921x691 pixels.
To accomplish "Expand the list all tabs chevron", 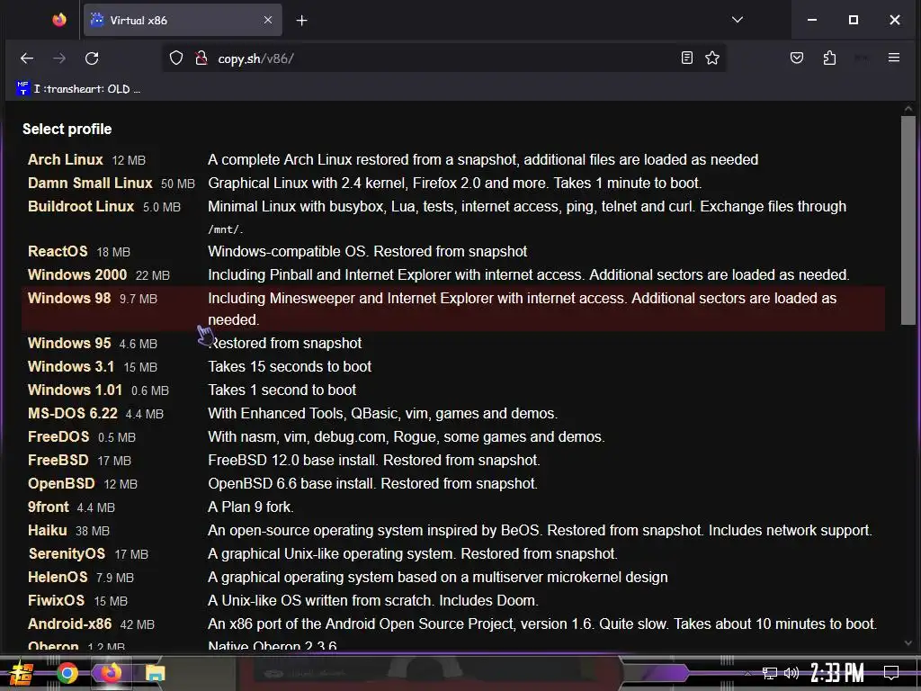I will [x=738, y=20].
